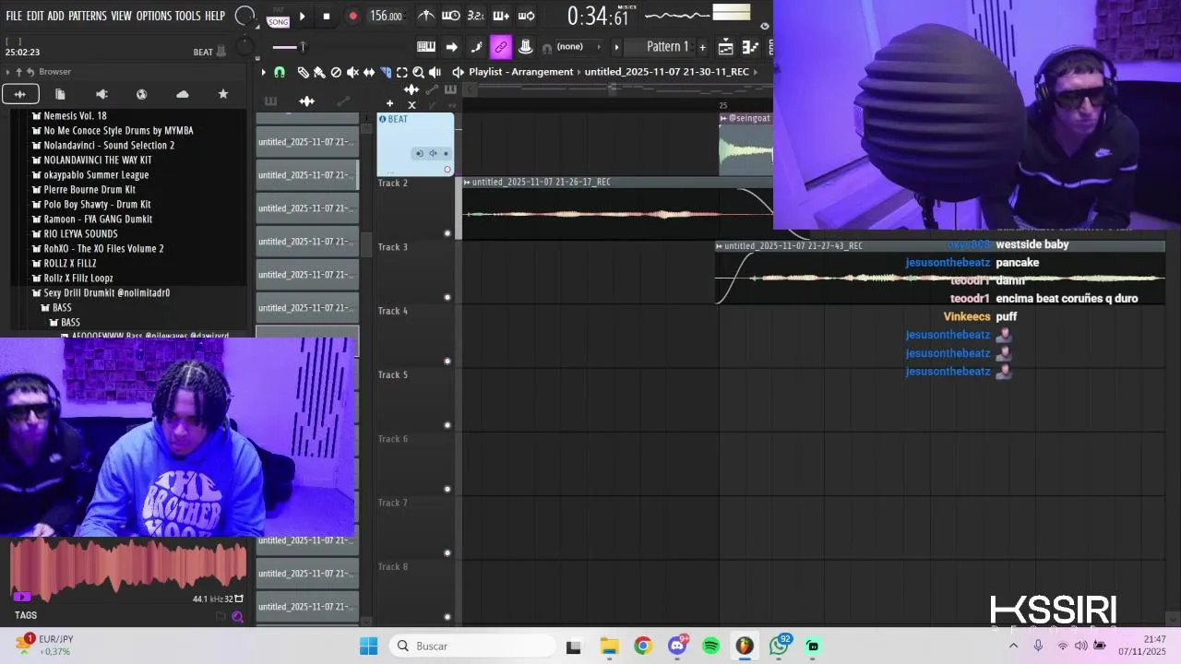The height and width of the screenshot is (664, 1181).
Task: Toggle the 3.2.1 countdown before recording
Action: click(x=475, y=16)
